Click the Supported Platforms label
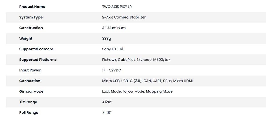The image size is (272, 126). point(38,60)
